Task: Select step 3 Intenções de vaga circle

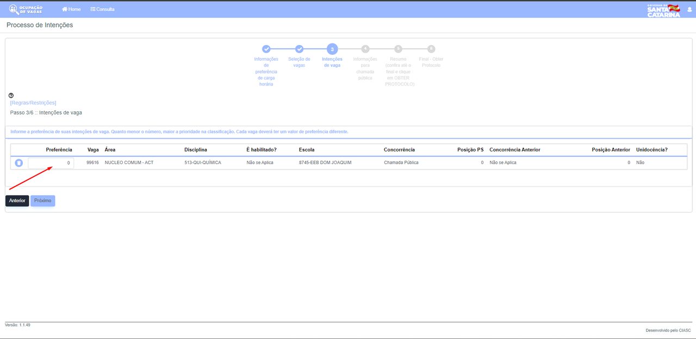Action: tap(332, 49)
